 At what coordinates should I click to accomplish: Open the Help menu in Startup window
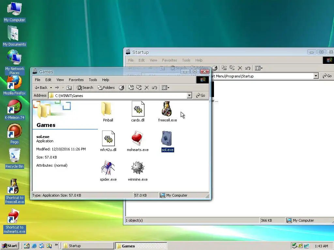(199, 60)
